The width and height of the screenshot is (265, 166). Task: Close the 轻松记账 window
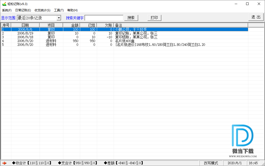pos(259,4)
